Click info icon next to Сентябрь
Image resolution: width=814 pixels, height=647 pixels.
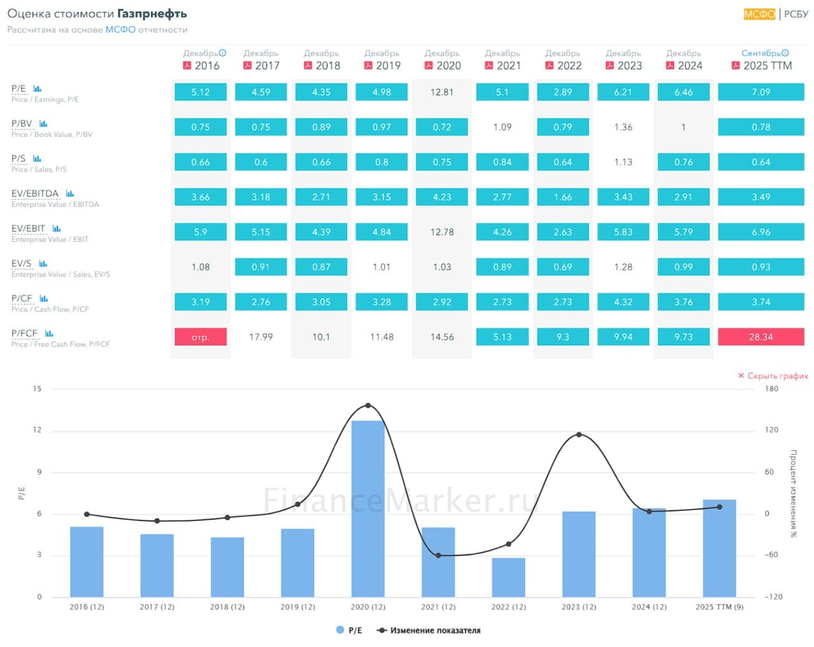click(x=785, y=53)
